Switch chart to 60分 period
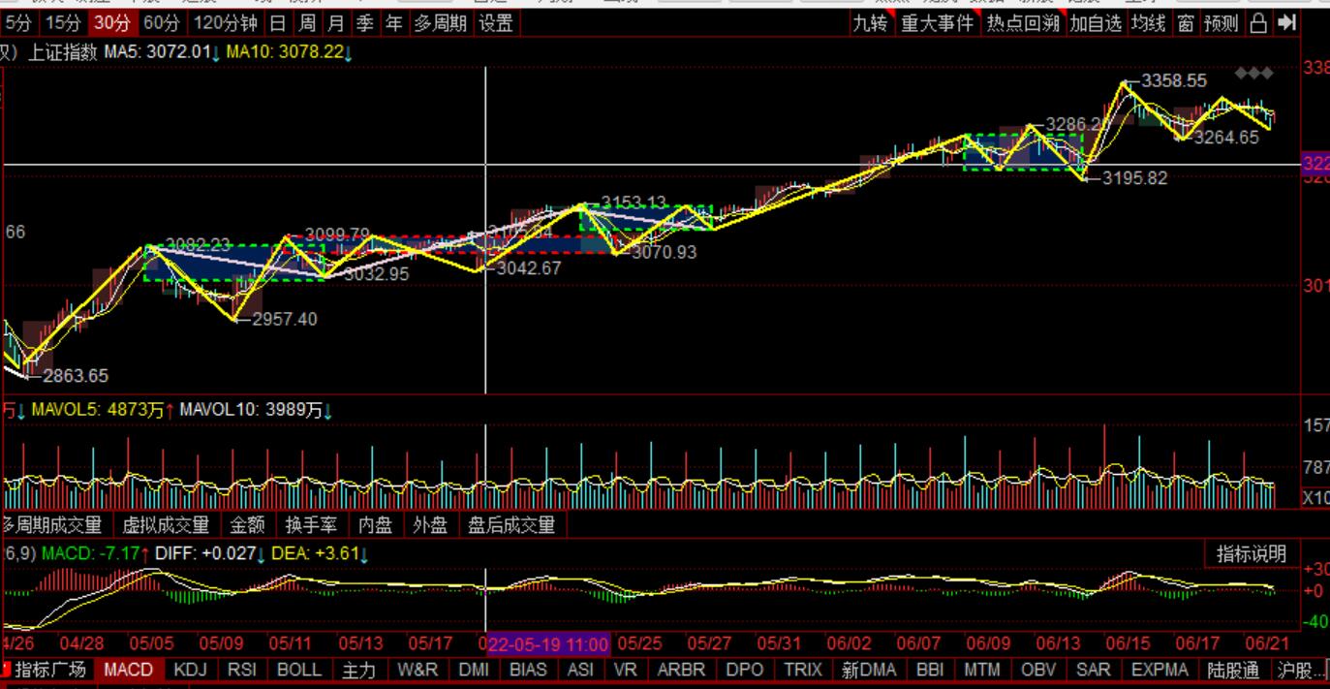 161,23
